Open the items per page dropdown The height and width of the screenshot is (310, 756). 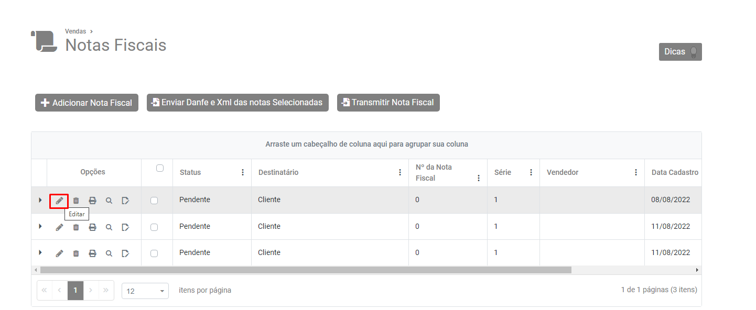pos(145,291)
